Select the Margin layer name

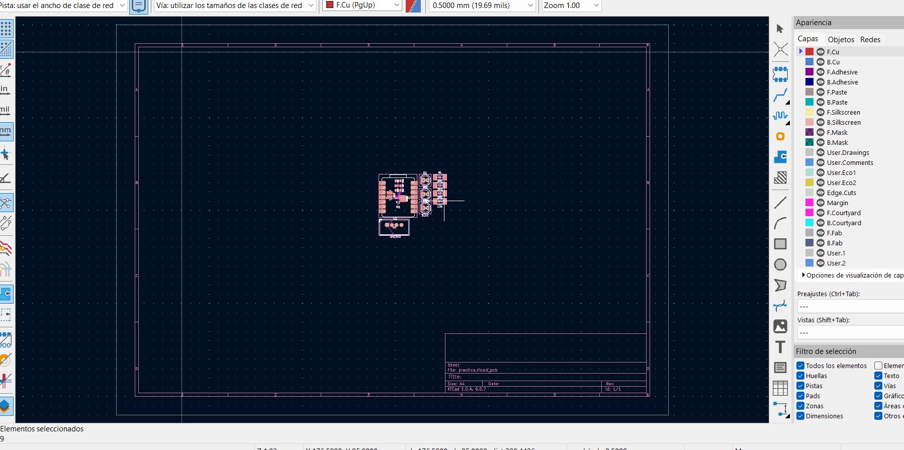click(x=838, y=203)
